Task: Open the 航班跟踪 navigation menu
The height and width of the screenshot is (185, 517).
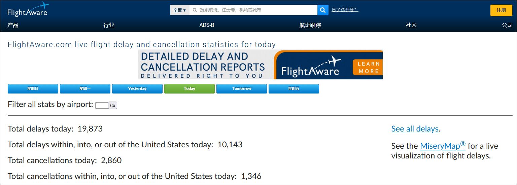Action: 310,25
